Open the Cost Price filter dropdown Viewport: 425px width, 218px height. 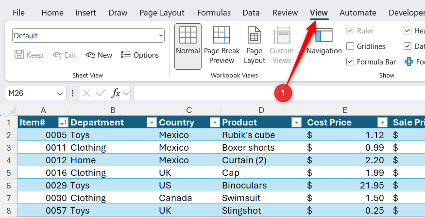click(382, 123)
